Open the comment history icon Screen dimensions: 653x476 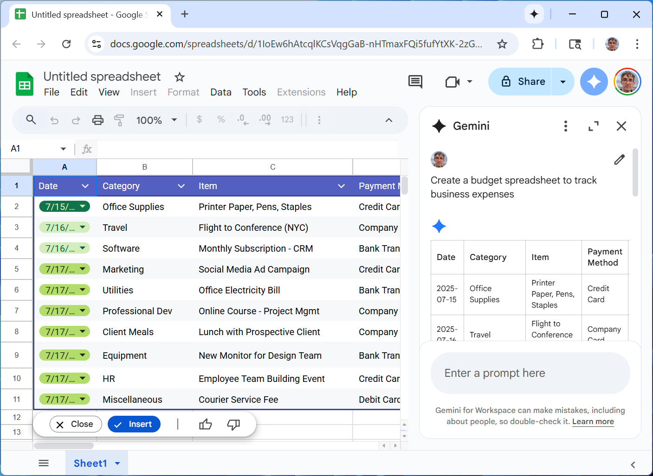(415, 82)
